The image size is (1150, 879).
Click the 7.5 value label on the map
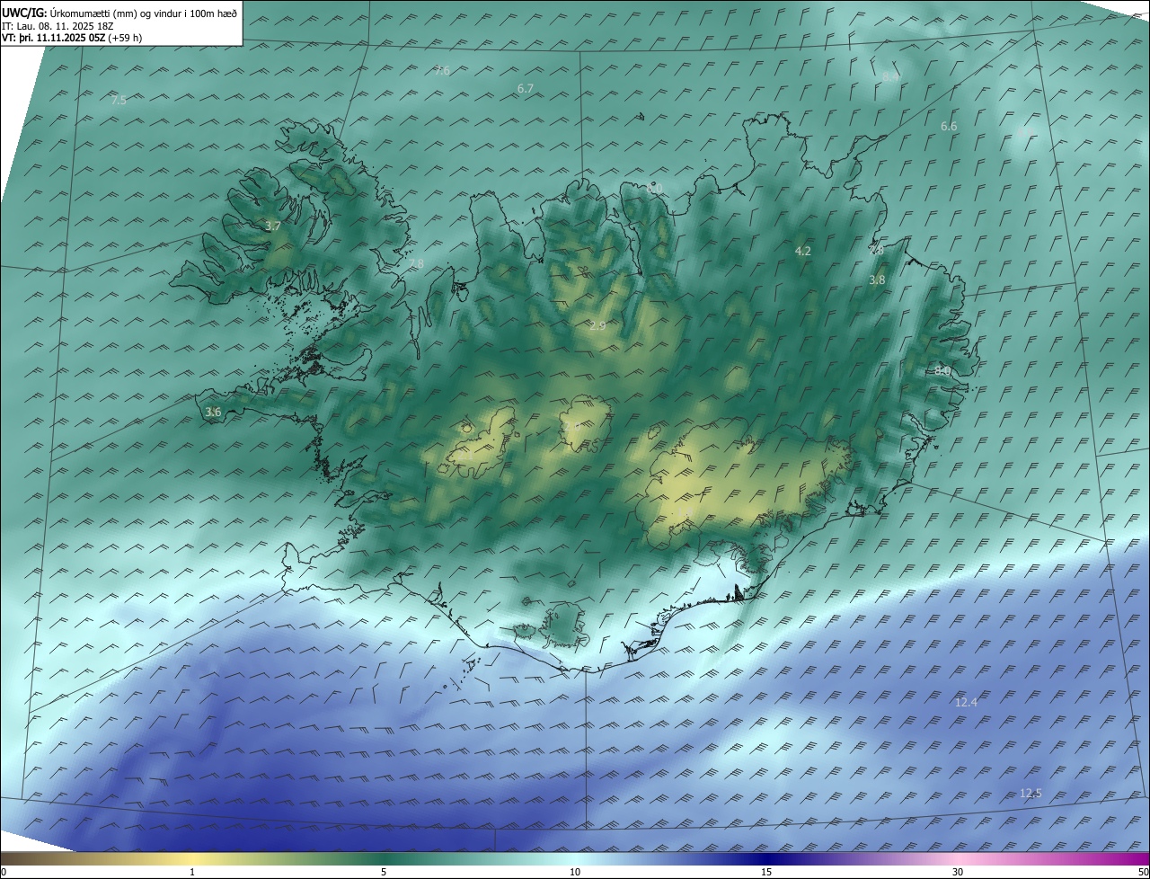(x=119, y=101)
